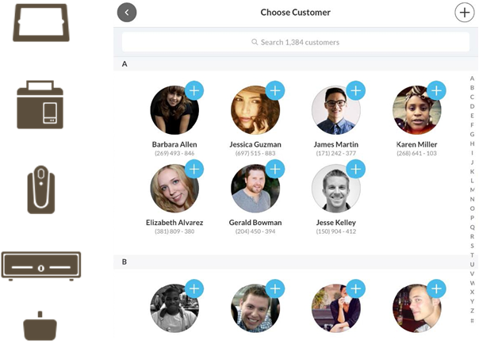Open Elizabeth Alvarez's profile photo
This screenshot has width=479, height=344.
[x=174, y=189]
